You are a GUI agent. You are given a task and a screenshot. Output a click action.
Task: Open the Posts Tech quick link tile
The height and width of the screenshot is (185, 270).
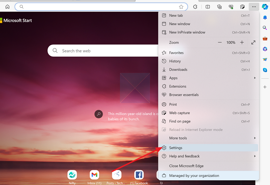click(116, 177)
